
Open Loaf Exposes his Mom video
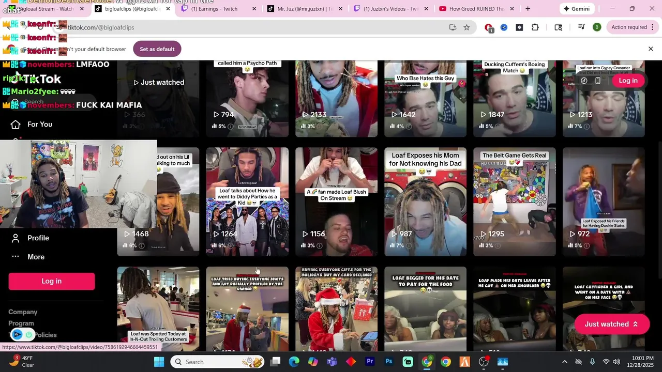(425, 202)
